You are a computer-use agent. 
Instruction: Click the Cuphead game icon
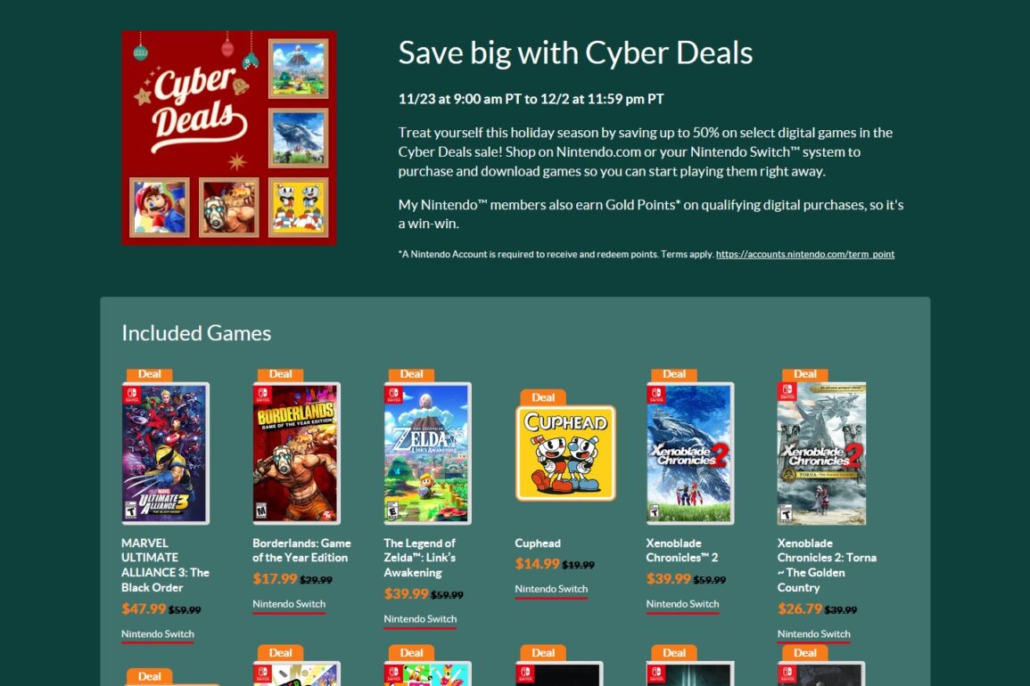point(565,453)
